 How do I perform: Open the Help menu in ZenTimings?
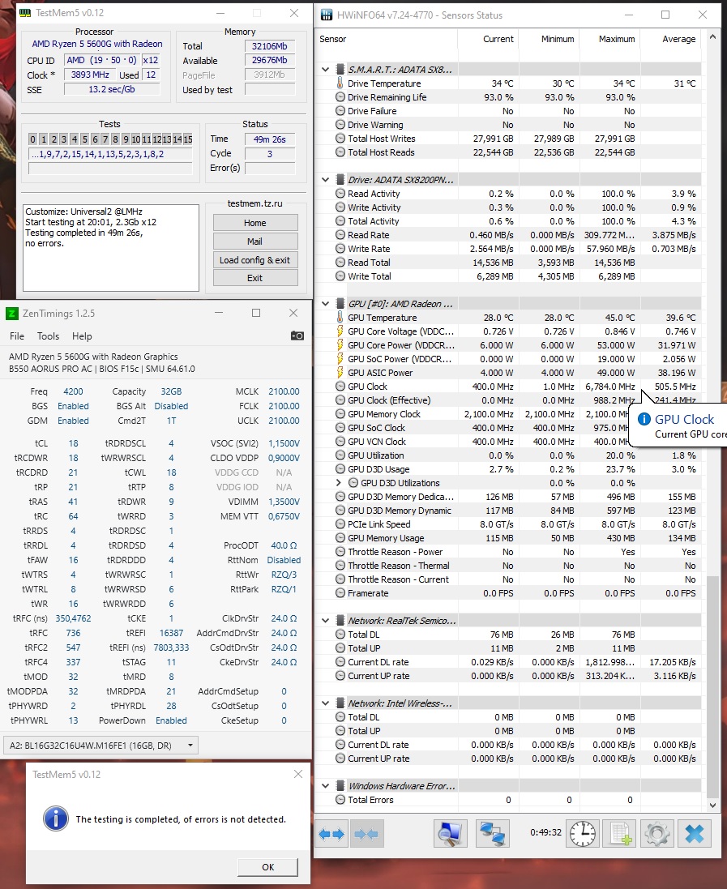82,336
